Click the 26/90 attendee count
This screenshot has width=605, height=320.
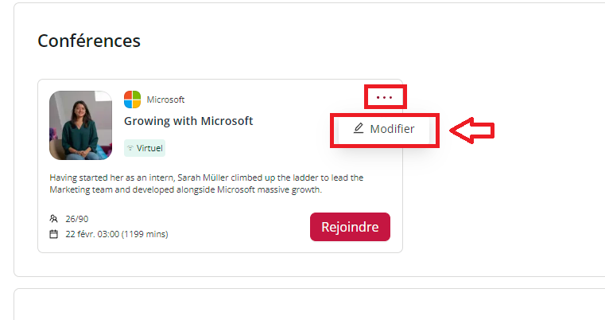(x=77, y=219)
